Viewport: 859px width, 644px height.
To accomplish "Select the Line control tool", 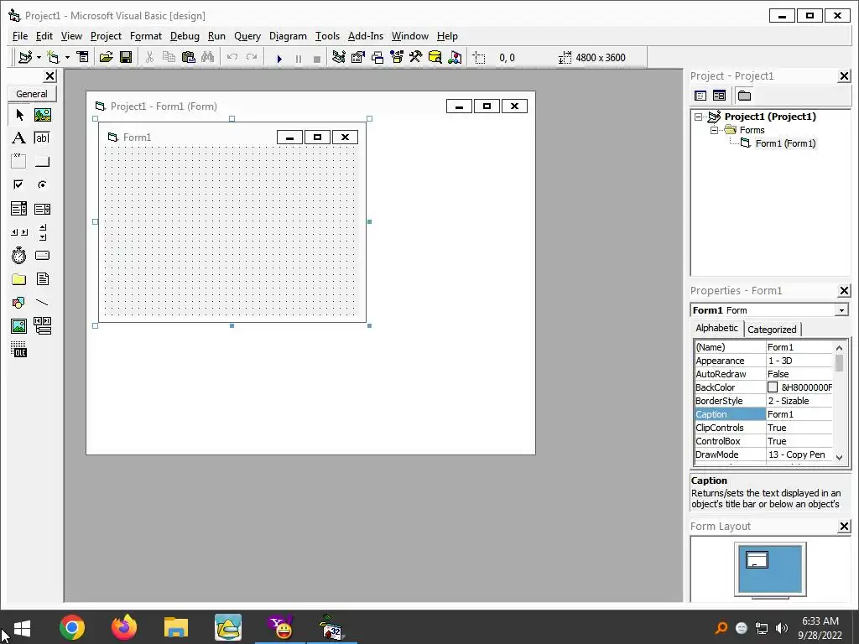I will point(42,302).
